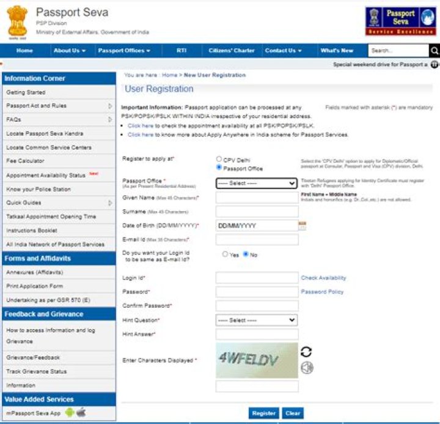Viewport: 440px width, 424px height.
Task: Pause the scrolling news ticker
Action: pyautogui.click(x=435, y=65)
